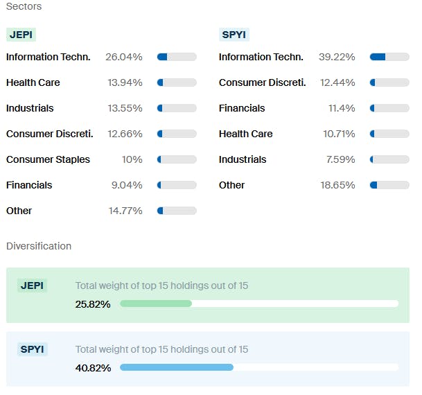Click the JEPI badge in Diversification
The width and height of the screenshot is (422, 395).
click(x=32, y=286)
